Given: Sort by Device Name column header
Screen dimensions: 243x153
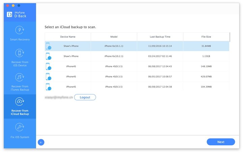Looking at the screenshot, I should [x=68, y=37].
